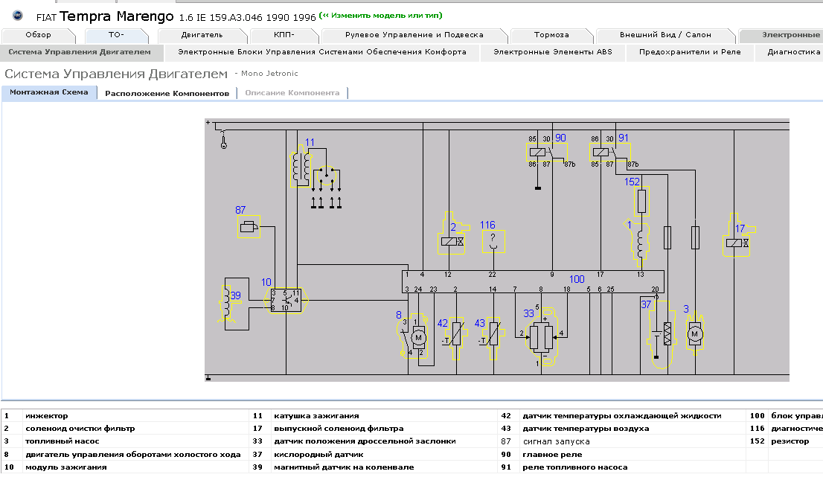Viewport: 823px width, 483px height.
Task: Click fuel pump relay 91 symbol
Action: 610,153
